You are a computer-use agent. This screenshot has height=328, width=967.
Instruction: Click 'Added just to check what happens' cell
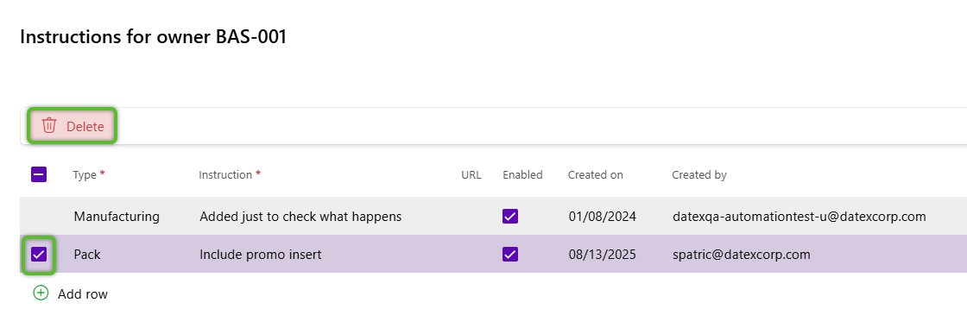pos(301,217)
